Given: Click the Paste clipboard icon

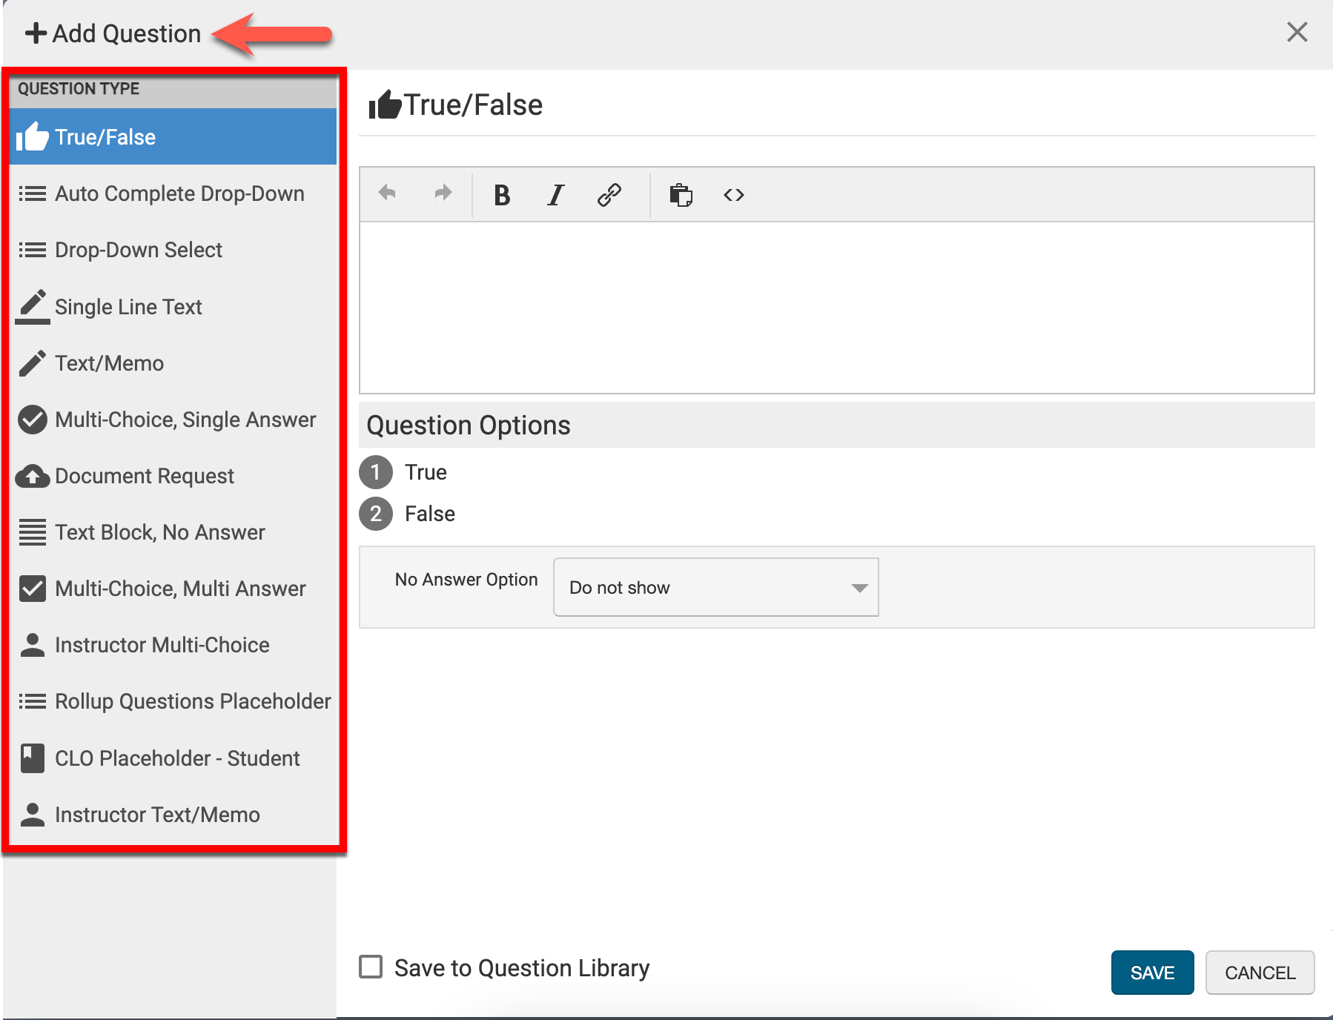Looking at the screenshot, I should click(x=681, y=195).
